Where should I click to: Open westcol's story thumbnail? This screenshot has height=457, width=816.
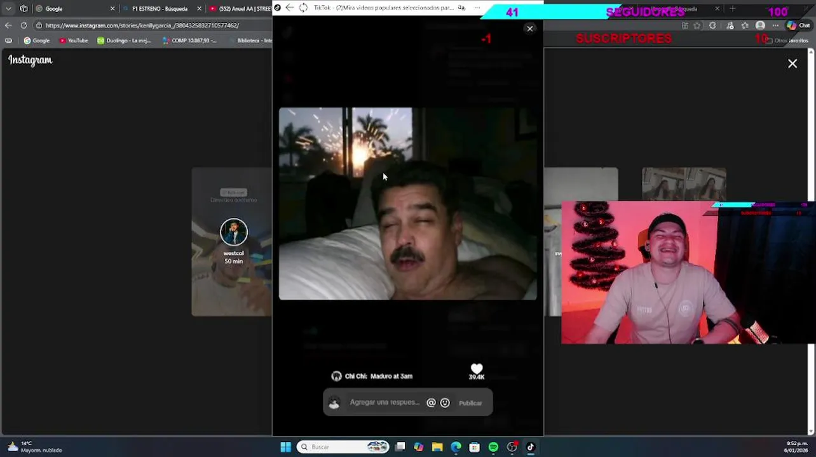[233, 242]
